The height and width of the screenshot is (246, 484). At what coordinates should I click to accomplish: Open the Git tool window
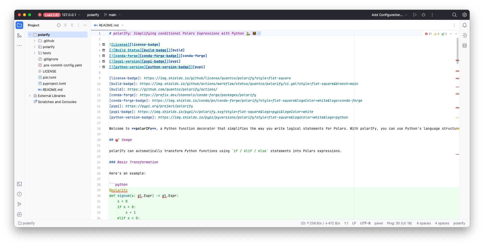pos(19,204)
